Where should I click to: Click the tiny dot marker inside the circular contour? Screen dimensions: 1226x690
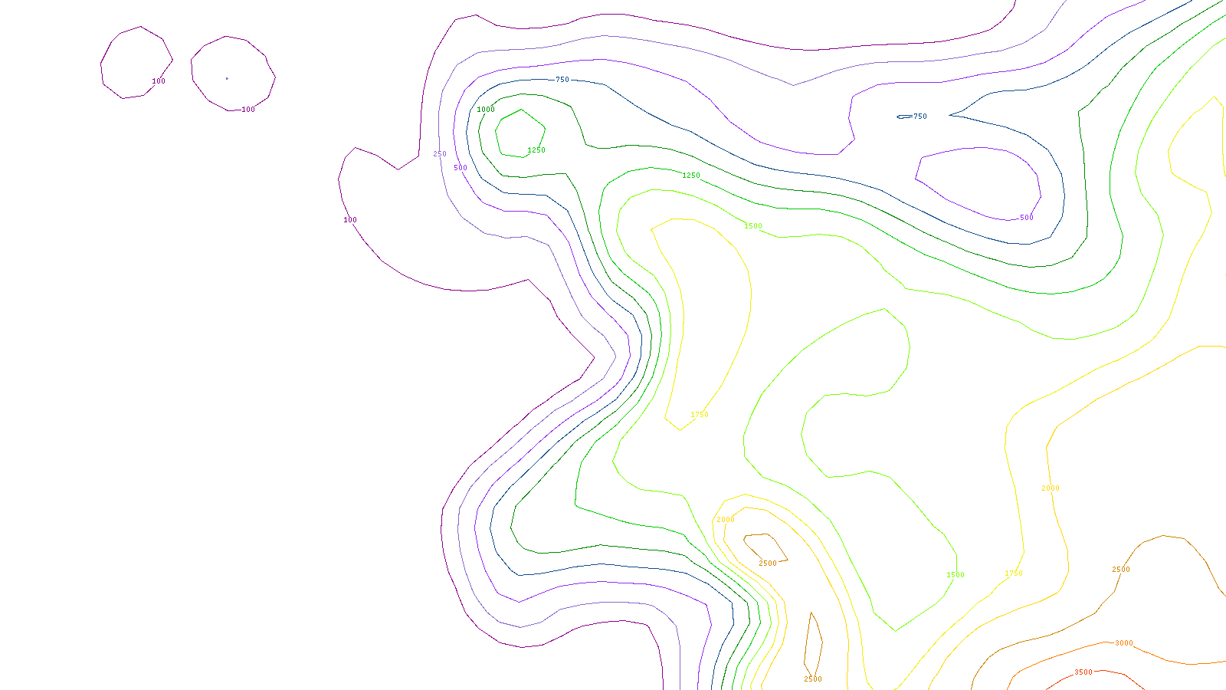pos(227,78)
